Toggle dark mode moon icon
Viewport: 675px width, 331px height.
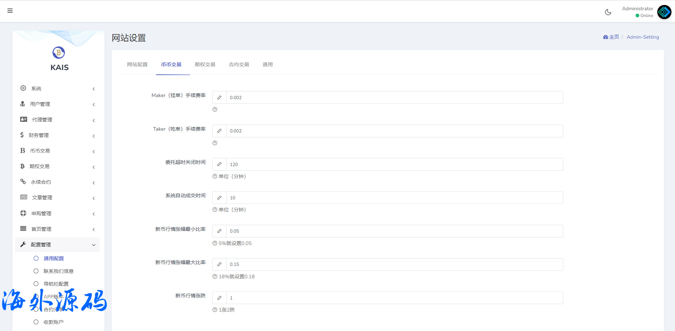pyautogui.click(x=608, y=12)
